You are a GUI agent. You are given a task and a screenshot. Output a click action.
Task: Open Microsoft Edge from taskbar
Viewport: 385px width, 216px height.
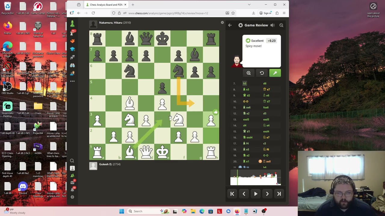click(202, 211)
